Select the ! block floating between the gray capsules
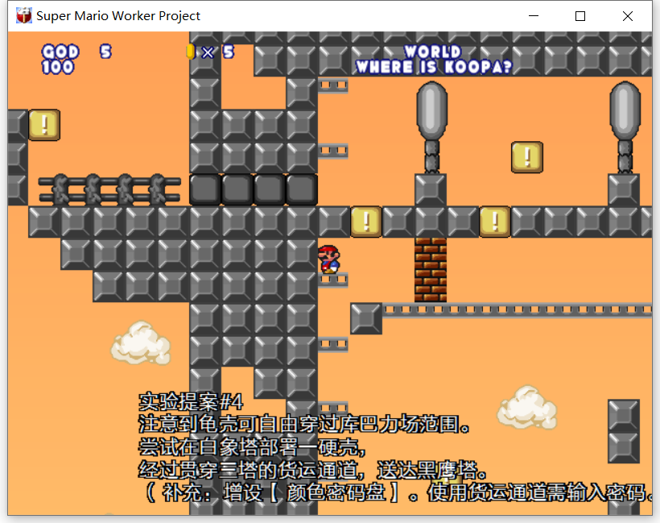This screenshot has height=523, width=660. (x=527, y=157)
